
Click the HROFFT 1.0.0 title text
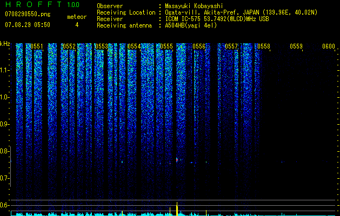pyautogui.click(x=42, y=4)
